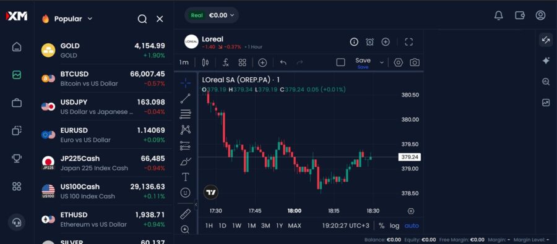
Task: Expand the right panel arrows icon
Action: 546,40
